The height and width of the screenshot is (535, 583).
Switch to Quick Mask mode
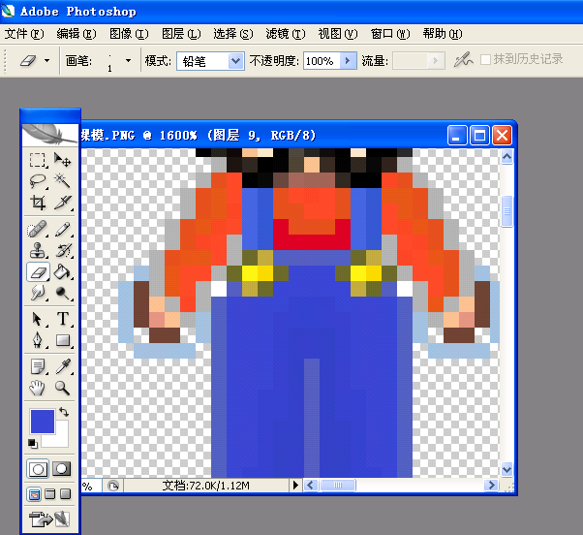tap(62, 469)
